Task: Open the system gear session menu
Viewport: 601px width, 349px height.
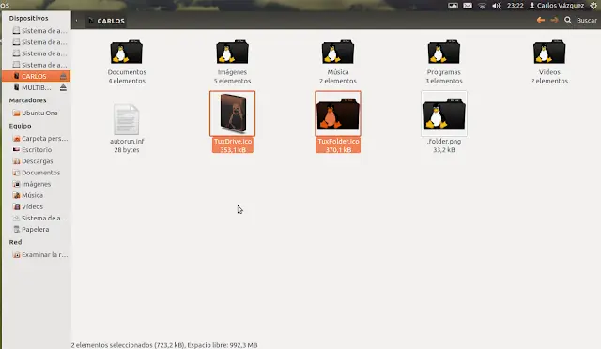Action: (x=593, y=6)
